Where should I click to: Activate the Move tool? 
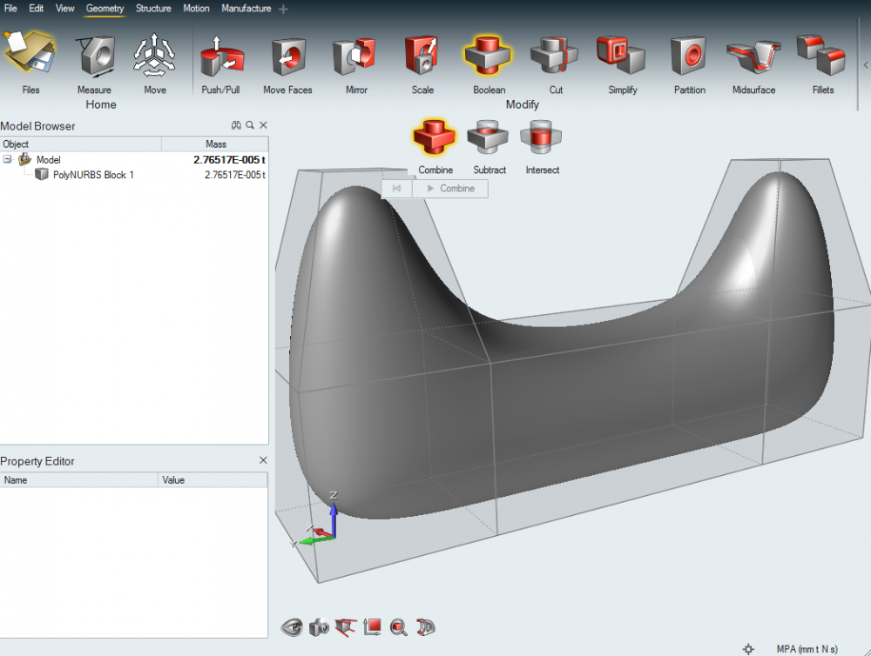154,55
